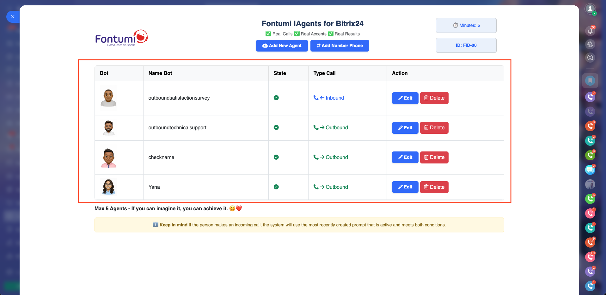Open purple phone icon with badge 7
Image resolution: width=606 pixels, height=295 pixels.
click(590, 97)
